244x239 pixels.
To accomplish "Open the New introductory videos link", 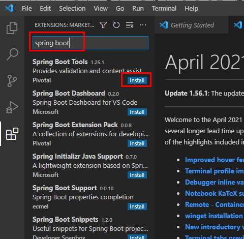I will coord(215,227).
